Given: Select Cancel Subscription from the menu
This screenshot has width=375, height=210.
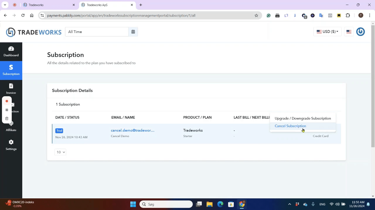Looking at the screenshot, I should click(x=303, y=126).
